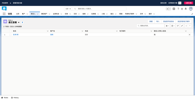Open the 池彬 account link

pyautogui.click(x=52, y=35)
